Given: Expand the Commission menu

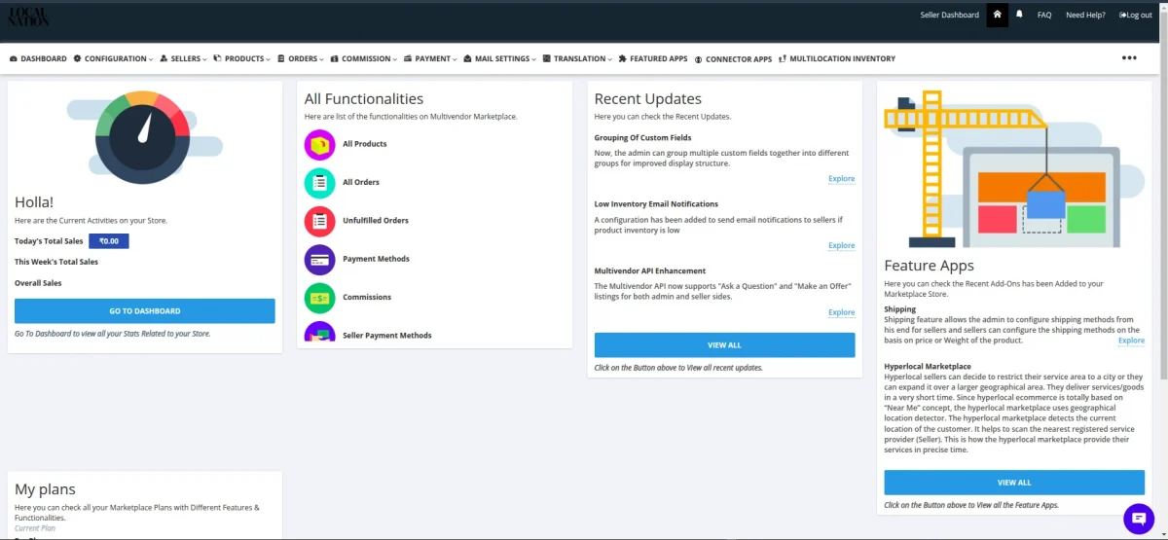Looking at the screenshot, I should click(x=364, y=58).
